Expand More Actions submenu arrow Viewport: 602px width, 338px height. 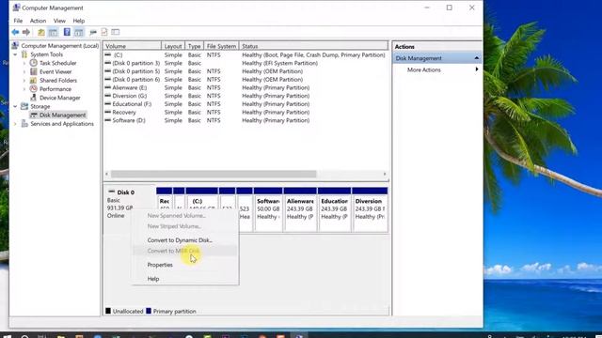(477, 69)
